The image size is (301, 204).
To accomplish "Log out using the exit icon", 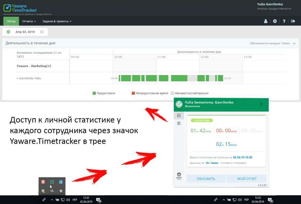I will tap(293, 21).
